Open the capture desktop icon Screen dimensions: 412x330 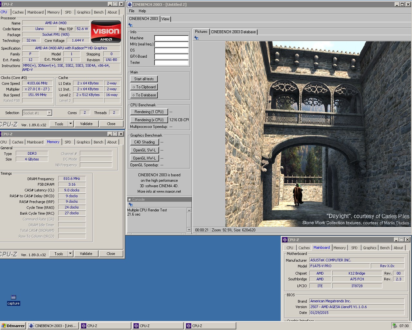coord(14,300)
